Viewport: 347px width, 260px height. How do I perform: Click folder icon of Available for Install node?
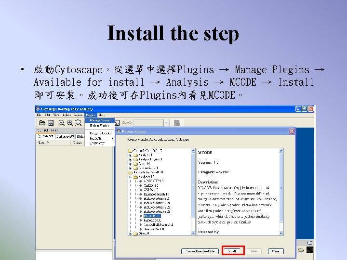[130, 172]
